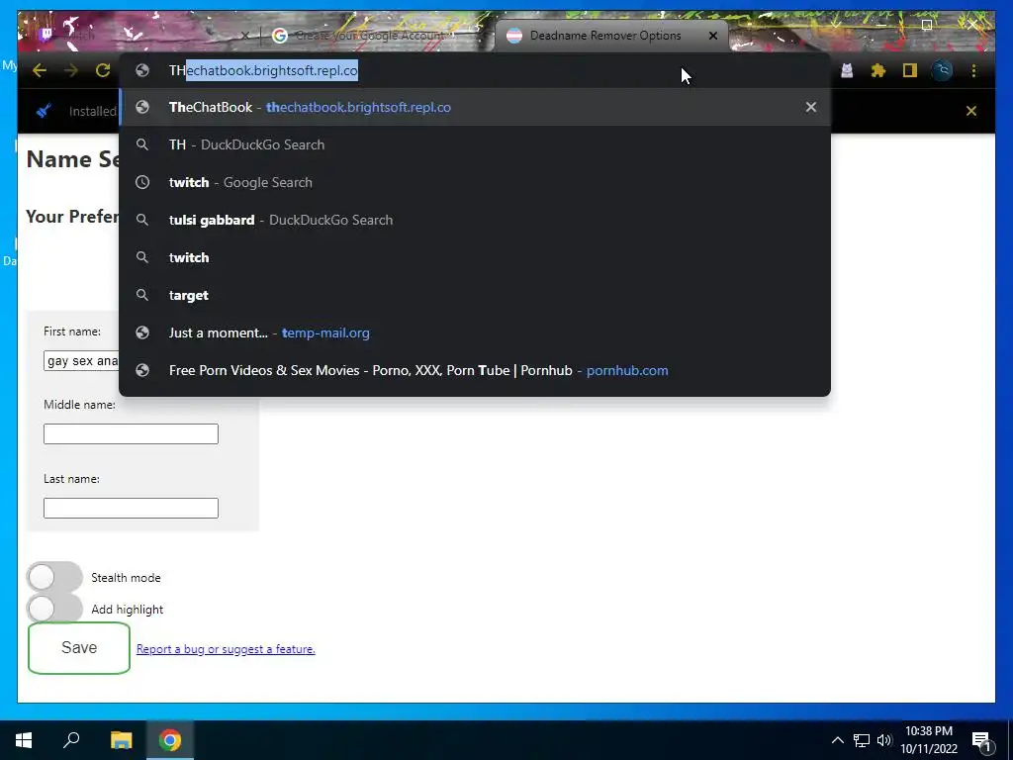
Task: Open the Chrome profile avatar menu
Action: (942, 70)
